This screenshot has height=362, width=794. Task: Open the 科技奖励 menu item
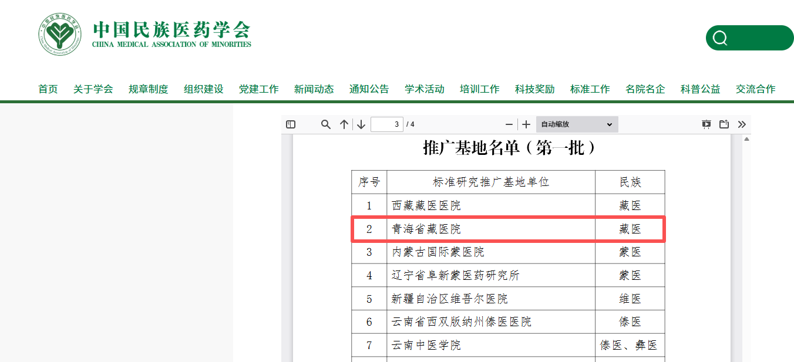535,89
